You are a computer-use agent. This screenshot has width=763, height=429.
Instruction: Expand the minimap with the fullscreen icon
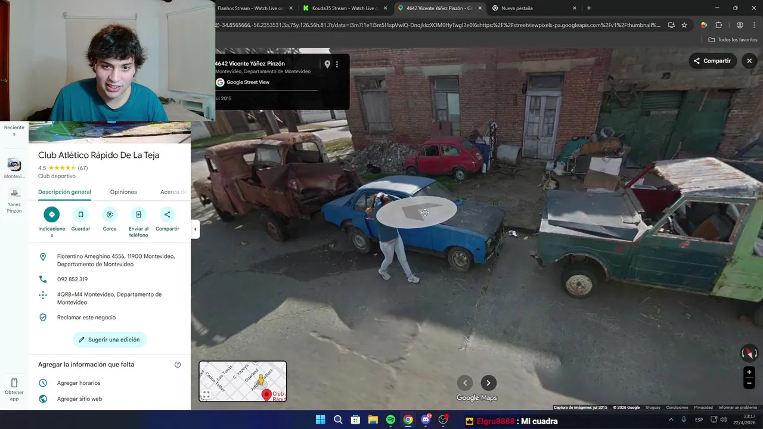click(x=206, y=394)
